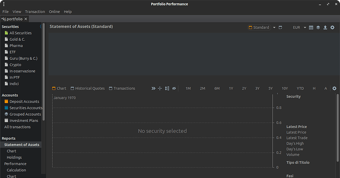
Task: Set chart range to 6M
Action: click(x=217, y=88)
